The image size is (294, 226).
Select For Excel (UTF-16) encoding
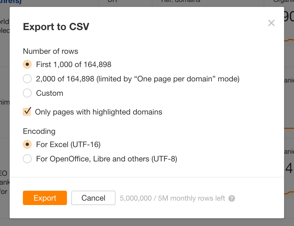(x=27, y=145)
